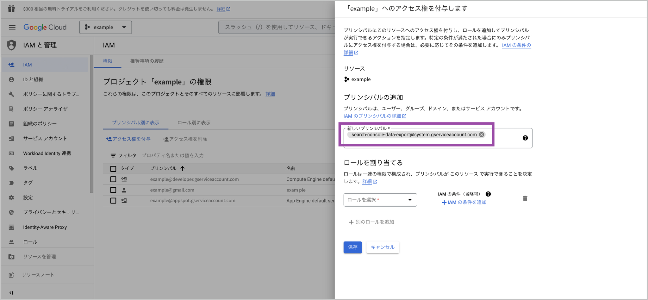Click the ロール hat icon in sidebar
648x300 pixels.
click(11, 242)
